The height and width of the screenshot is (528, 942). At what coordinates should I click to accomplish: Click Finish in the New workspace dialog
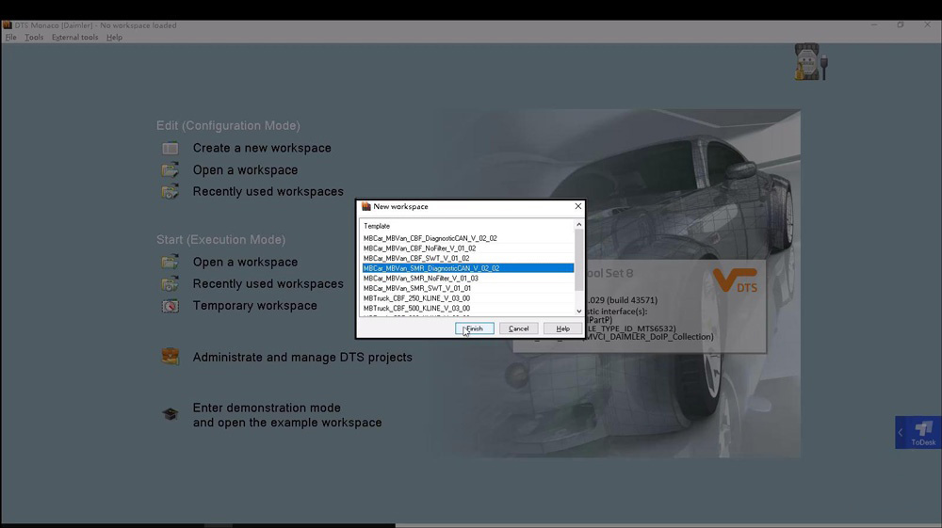point(475,328)
